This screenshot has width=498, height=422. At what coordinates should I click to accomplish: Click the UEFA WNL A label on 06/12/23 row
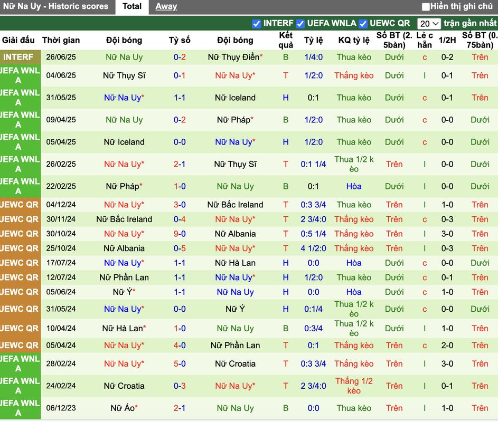[x=18, y=408]
